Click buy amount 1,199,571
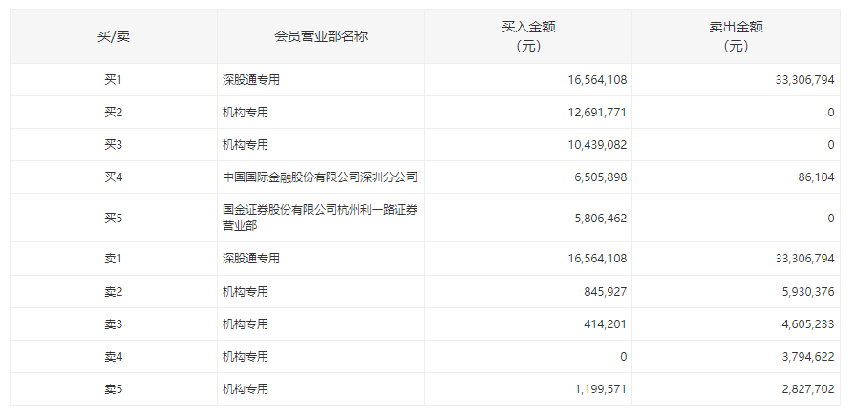 click(600, 389)
